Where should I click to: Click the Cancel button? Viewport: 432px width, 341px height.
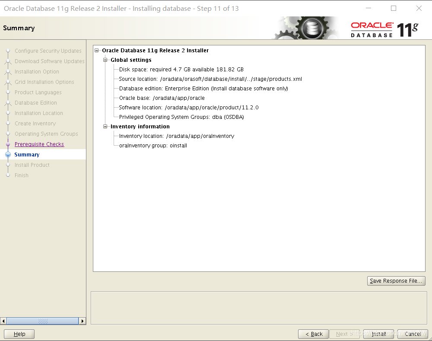point(413,334)
